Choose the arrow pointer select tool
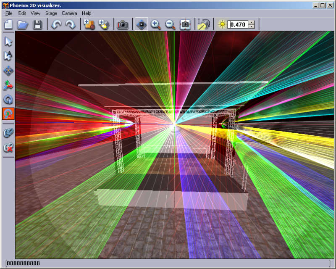This screenshot has height=269, width=336. 8,42
